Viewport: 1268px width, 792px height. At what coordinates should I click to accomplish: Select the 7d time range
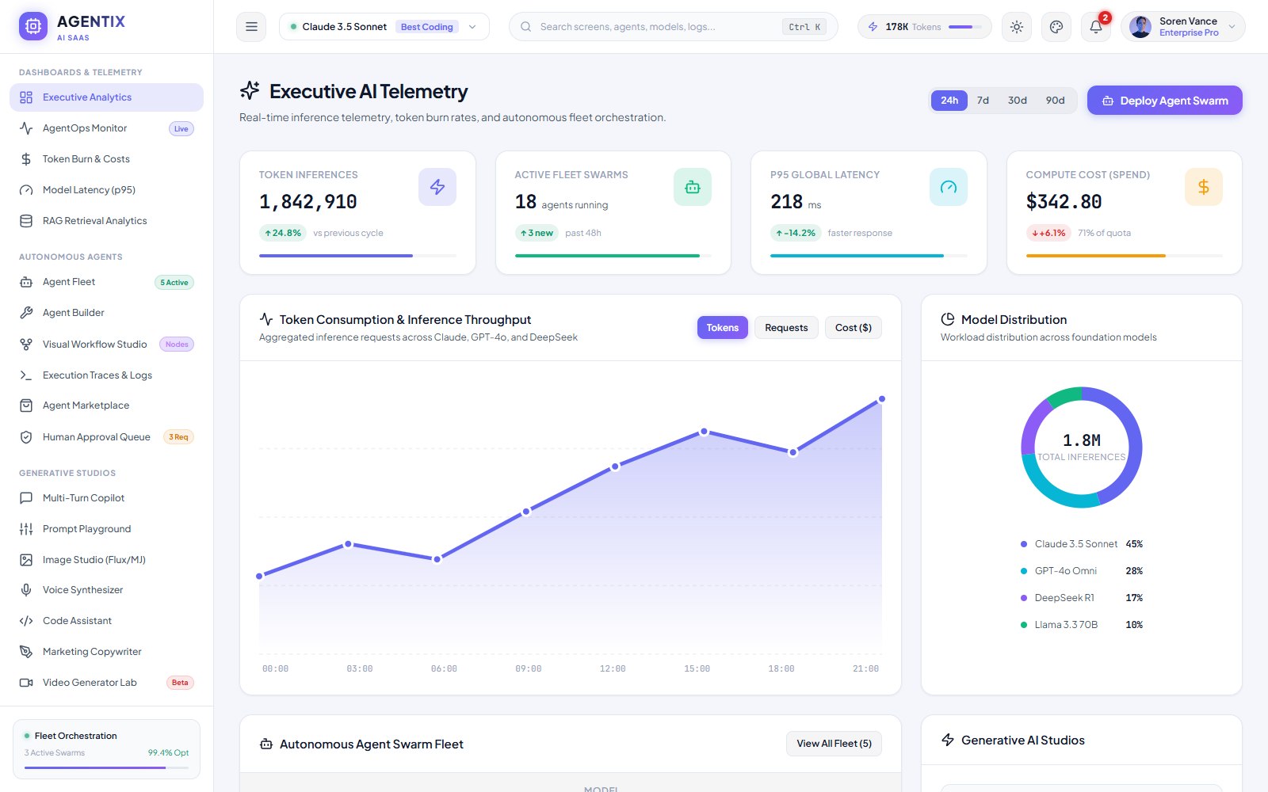click(x=983, y=101)
